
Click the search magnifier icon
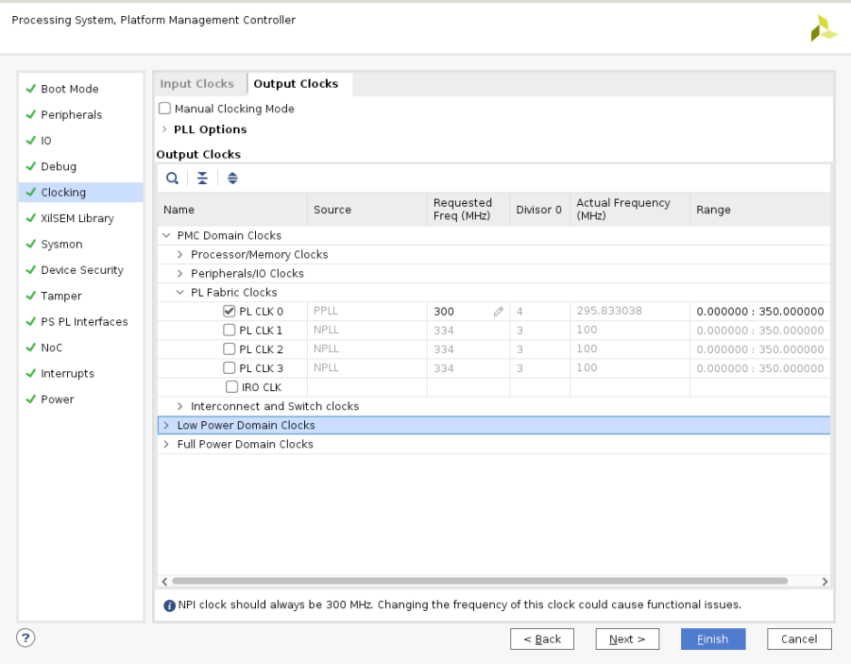[x=172, y=178]
